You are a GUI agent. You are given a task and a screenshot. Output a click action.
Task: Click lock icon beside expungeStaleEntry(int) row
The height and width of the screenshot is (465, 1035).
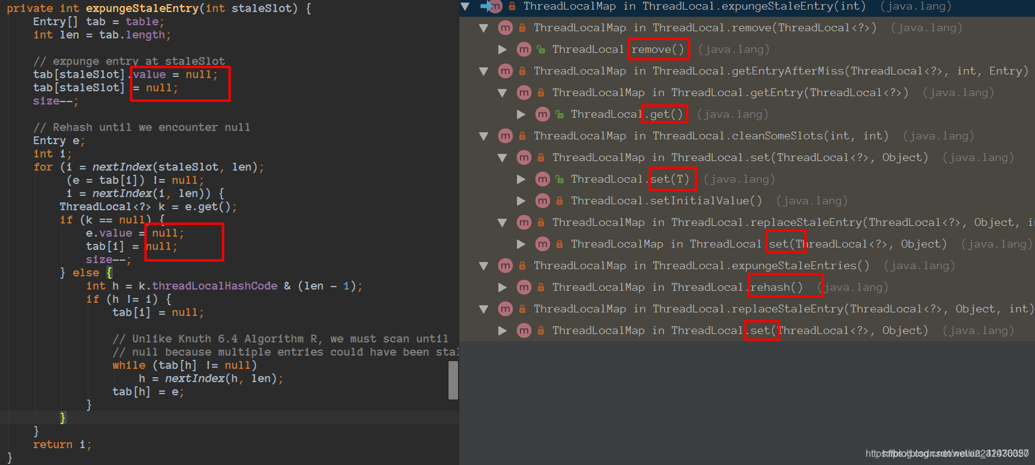[512, 6]
